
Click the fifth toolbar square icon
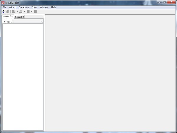[28, 12]
